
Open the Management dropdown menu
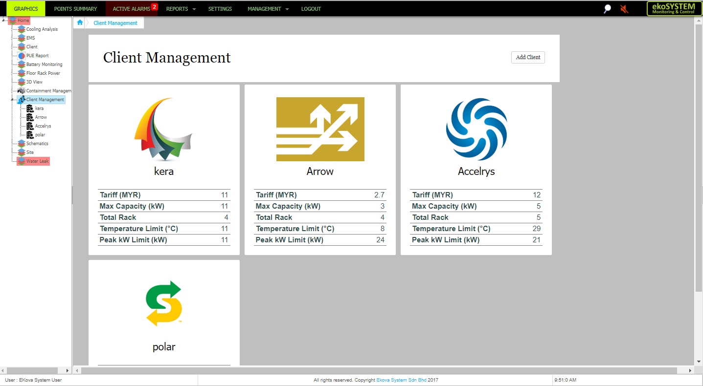click(x=268, y=9)
